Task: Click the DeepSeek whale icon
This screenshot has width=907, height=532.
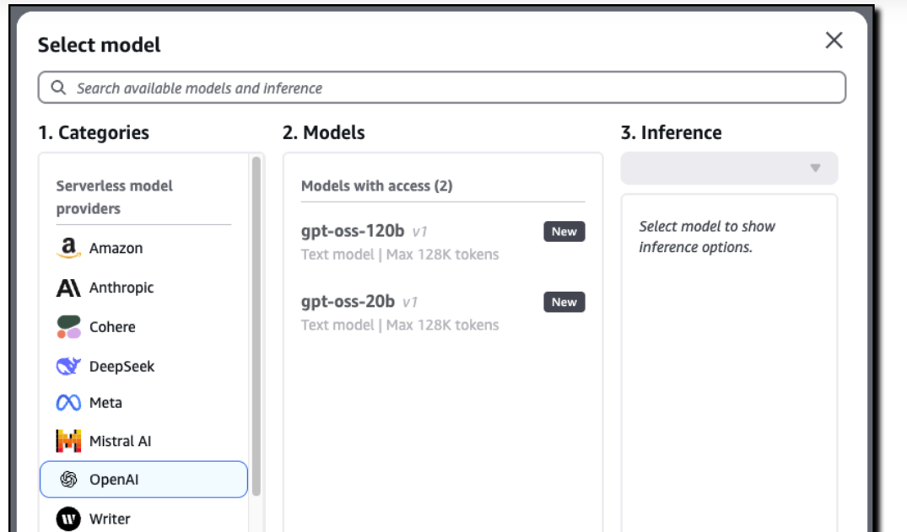Action: tap(68, 367)
